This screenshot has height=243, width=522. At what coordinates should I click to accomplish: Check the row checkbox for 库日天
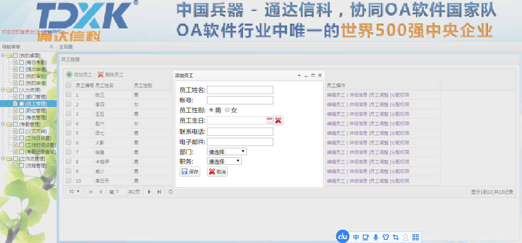69,180
